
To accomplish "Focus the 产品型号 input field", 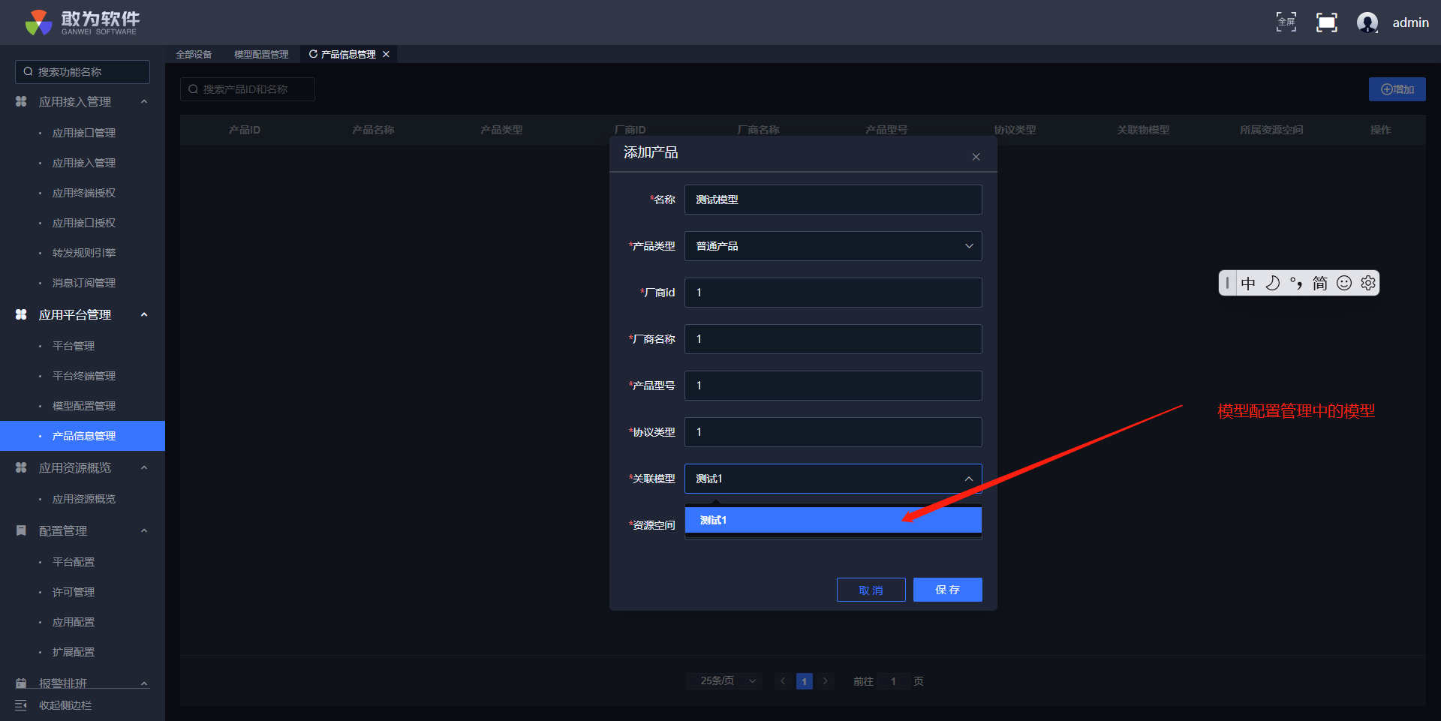I will tap(833, 386).
